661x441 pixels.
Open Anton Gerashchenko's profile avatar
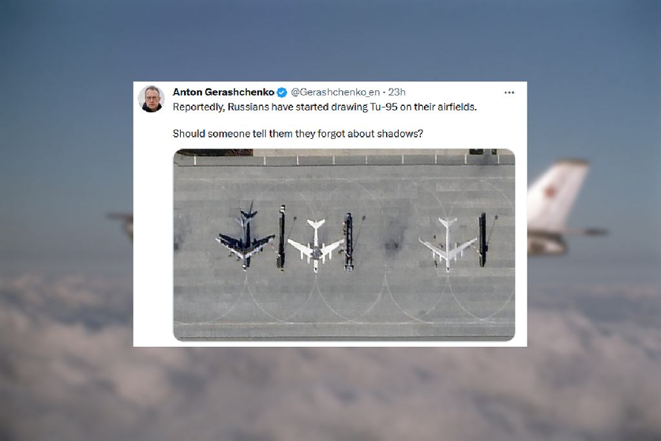click(151, 99)
